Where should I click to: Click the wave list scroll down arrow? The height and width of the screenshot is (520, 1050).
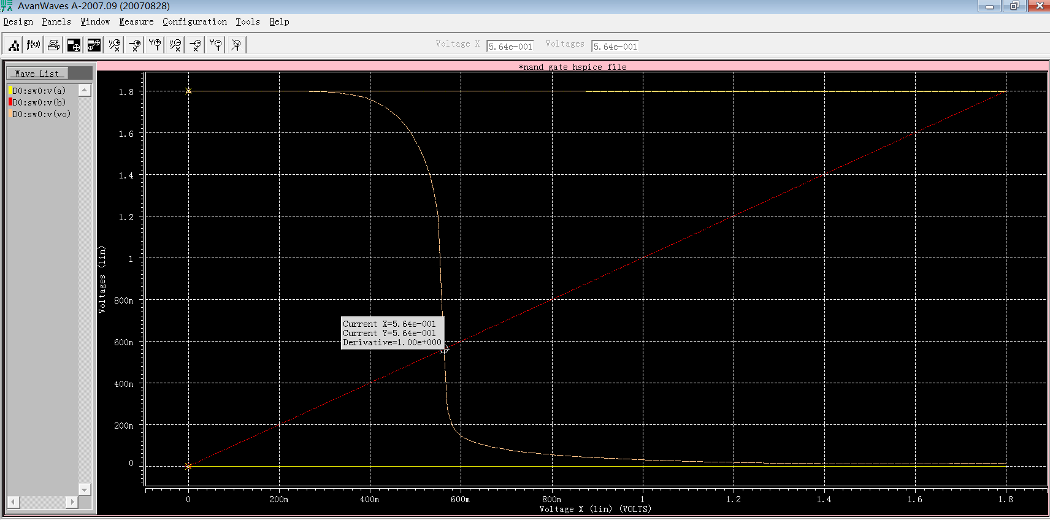(x=85, y=489)
